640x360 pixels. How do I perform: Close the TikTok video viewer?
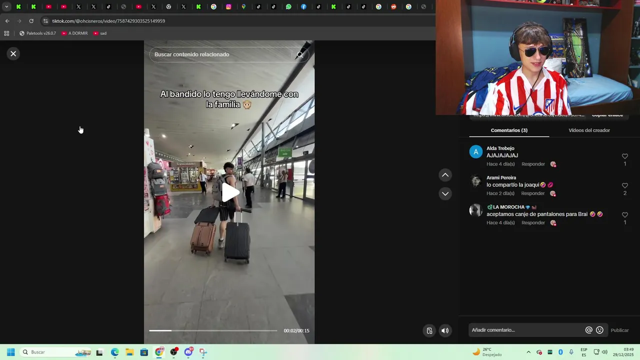click(13, 53)
